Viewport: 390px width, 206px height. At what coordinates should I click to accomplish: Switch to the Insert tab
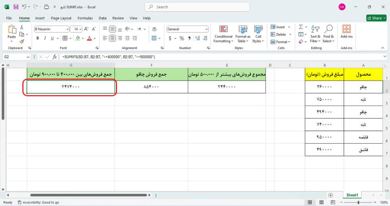pyautogui.click(x=40, y=18)
